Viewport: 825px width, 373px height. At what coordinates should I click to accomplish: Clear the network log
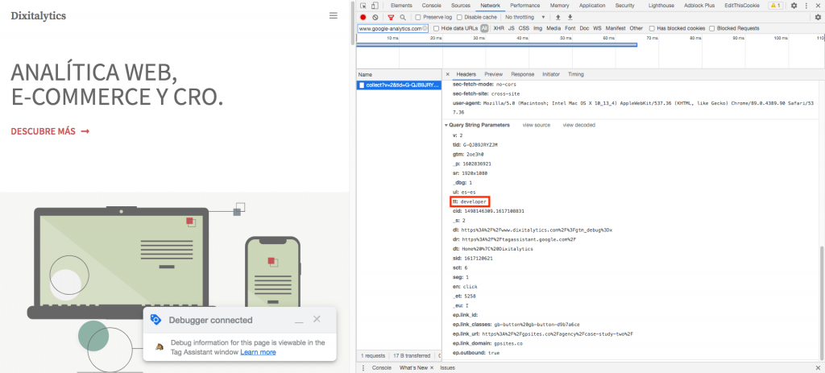(375, 17)
